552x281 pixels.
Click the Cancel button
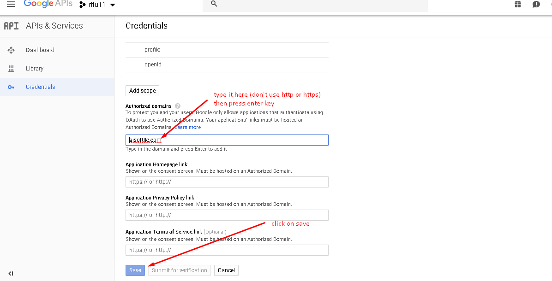[226, 270]
